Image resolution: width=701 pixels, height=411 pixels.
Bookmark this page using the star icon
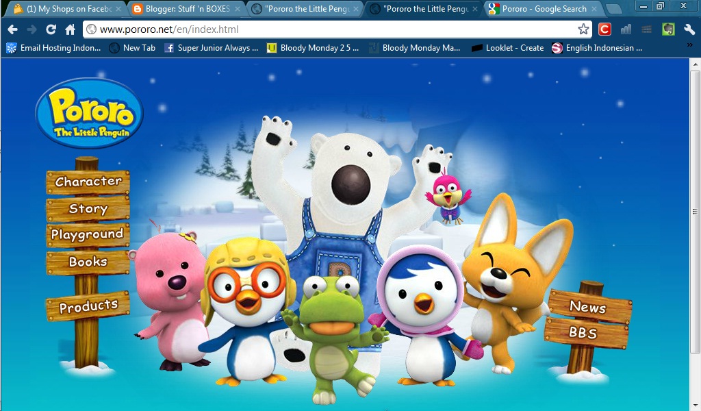coord(583,29)
